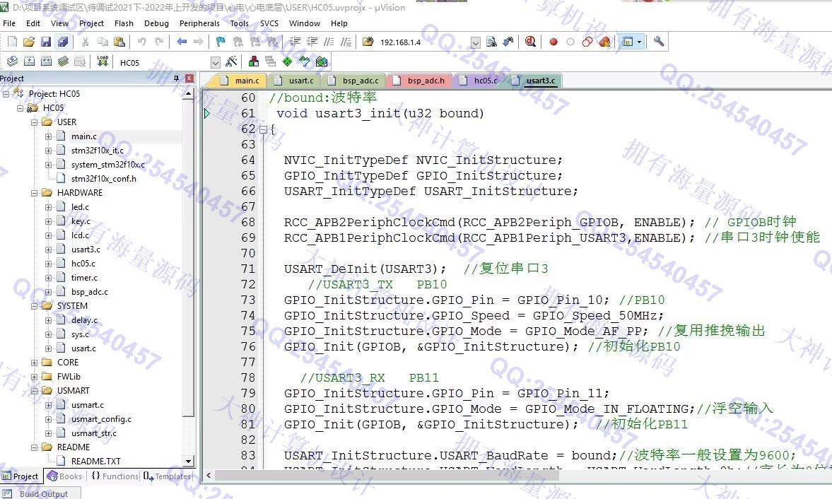Screen dimensions: 832x499
Task: Click the Undo arrow icon
Action: pos(141,42)
